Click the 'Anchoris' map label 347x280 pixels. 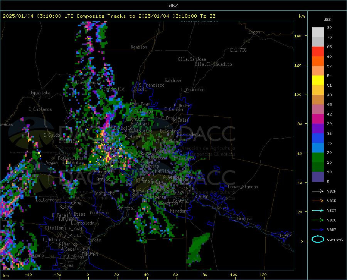coord(99,213)
